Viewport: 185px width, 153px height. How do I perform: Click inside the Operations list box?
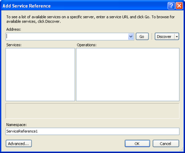click(x=128, y=74)
